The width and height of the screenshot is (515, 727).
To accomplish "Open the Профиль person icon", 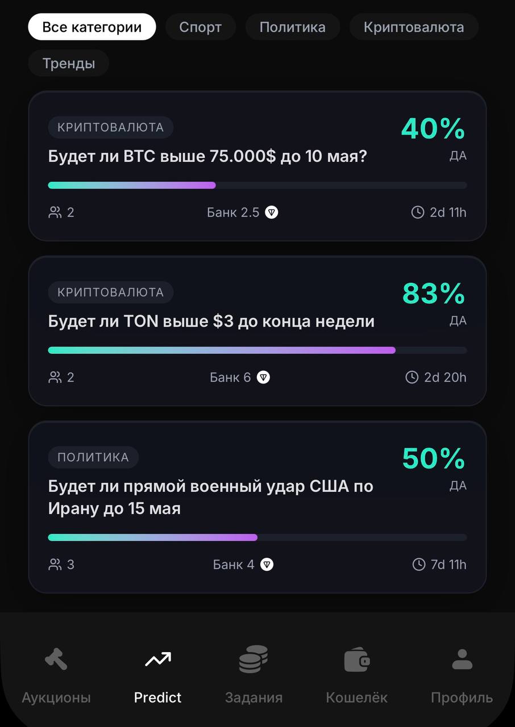I will [x=462, y=659].
